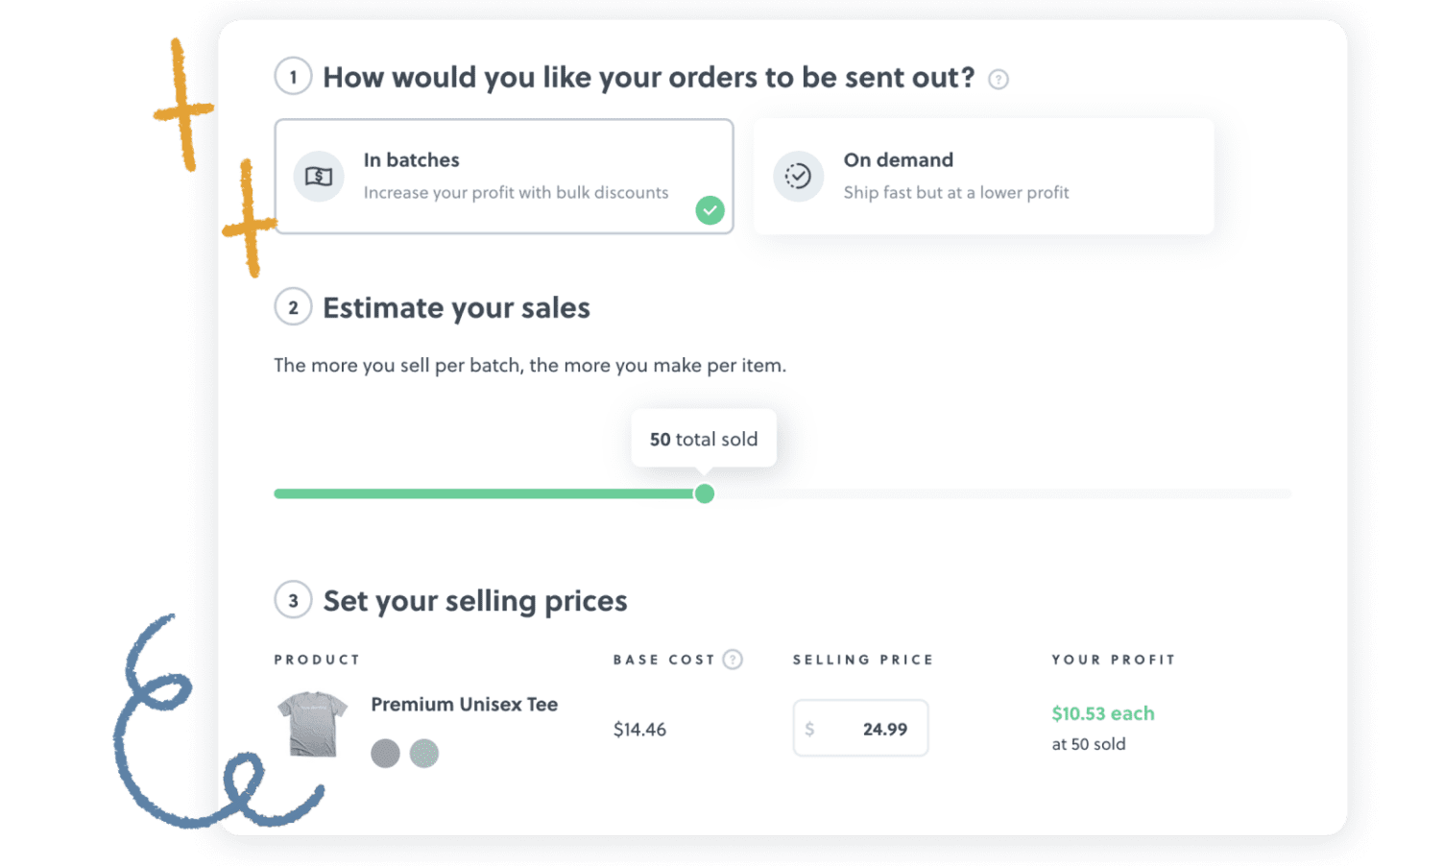Click the step 3 number circle
1444x866 pixels.
[293, 600]
